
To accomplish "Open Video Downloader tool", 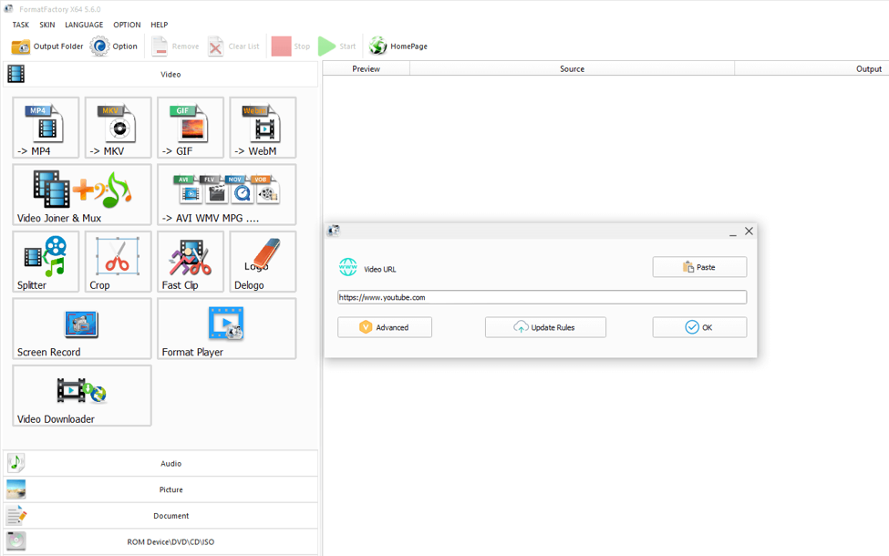I will 82,396.
